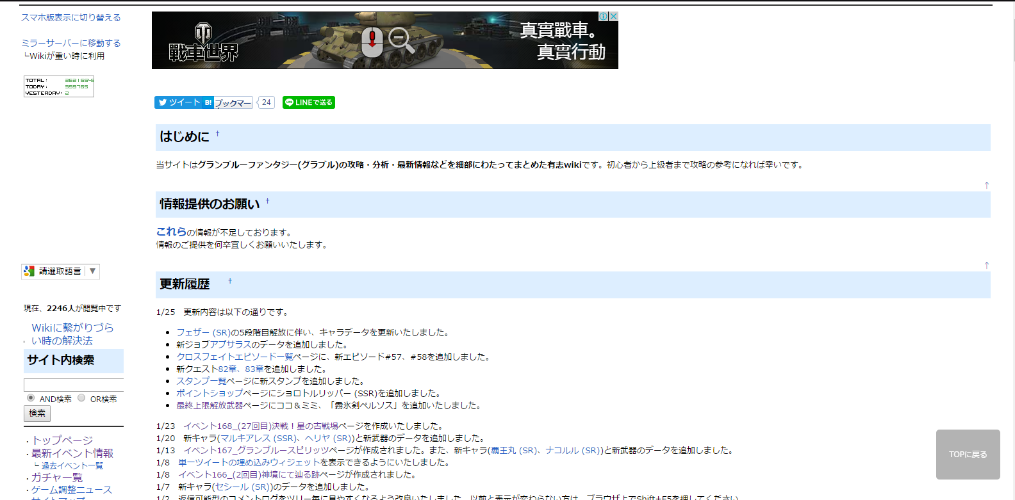Screen dimensions: 1015x500
Task: Select the OR検索 radio button
Action: point(81,398)
